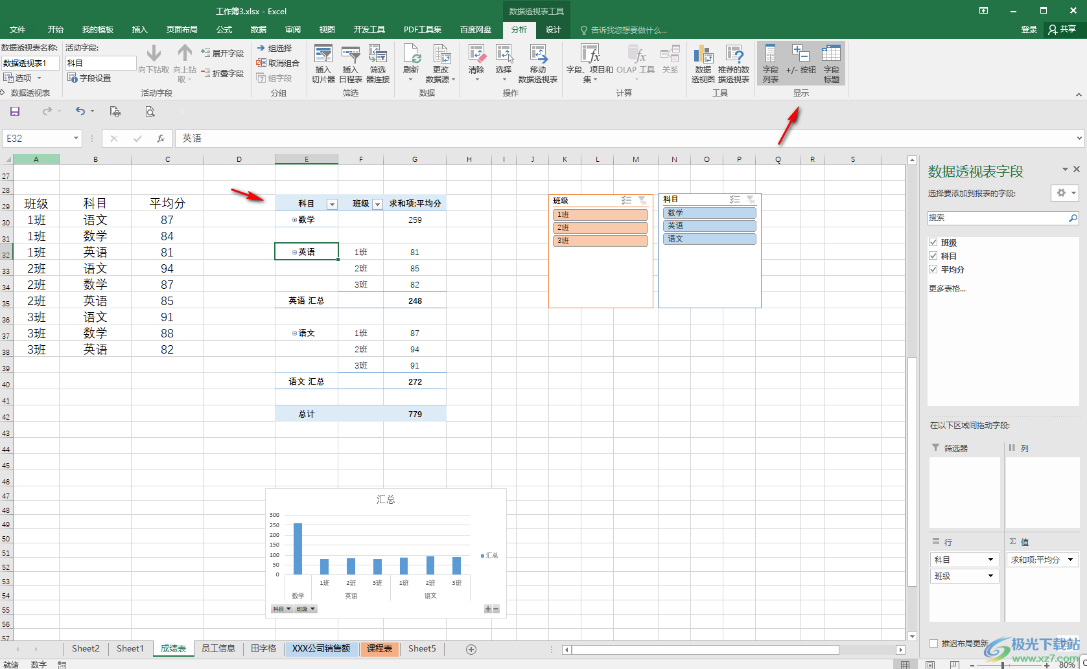The height and width of the screenshot is (669, 1087).
Task: Open Filter Connections tool
Action: (x=378, y=63)
